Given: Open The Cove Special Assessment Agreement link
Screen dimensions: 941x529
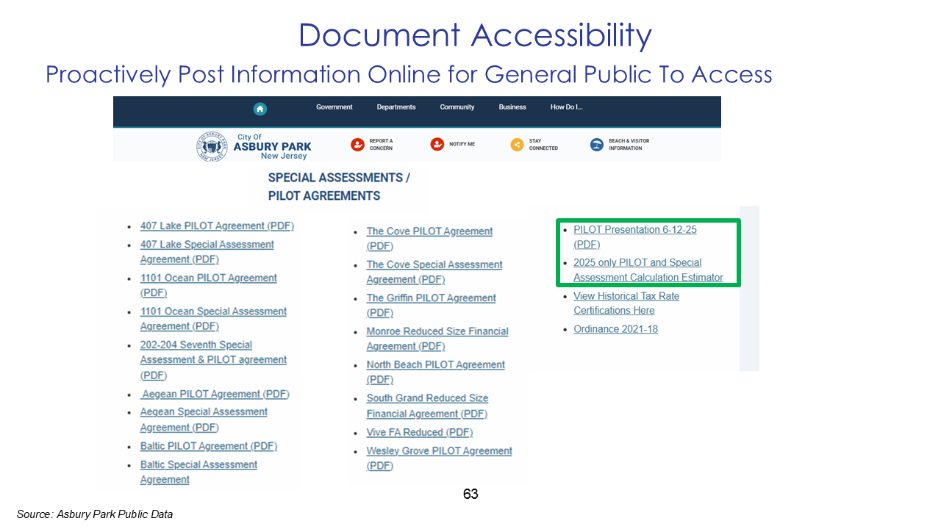Looking at the screenshot, I should (x=434, y=272).
